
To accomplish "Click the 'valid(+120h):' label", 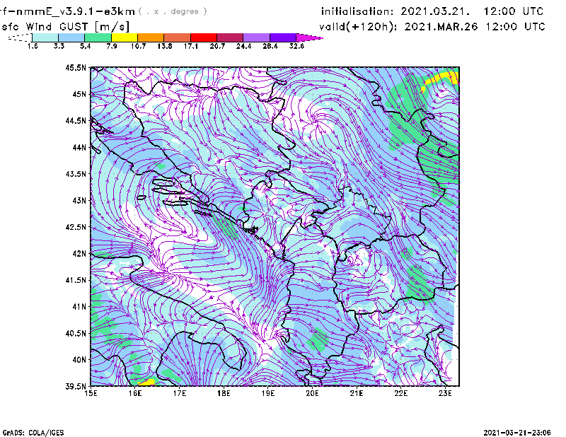I will point(359,27).
